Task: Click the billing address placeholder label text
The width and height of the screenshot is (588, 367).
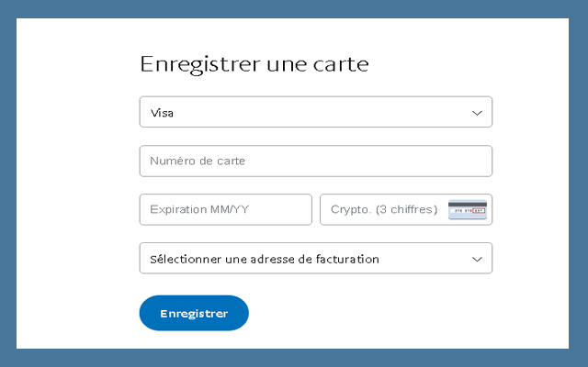Action: [x=265, y=259]
